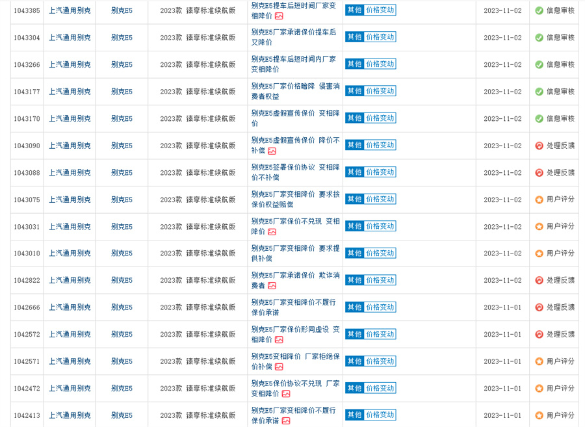This screenshot has width=585, height=427.
Task: Click 价格变动 tag in row 1043075
Action: click(380, 199)
